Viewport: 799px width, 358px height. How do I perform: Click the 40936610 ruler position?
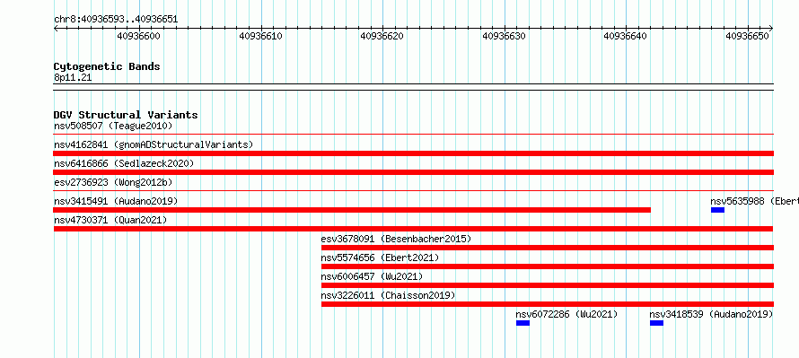coord(260,36)
